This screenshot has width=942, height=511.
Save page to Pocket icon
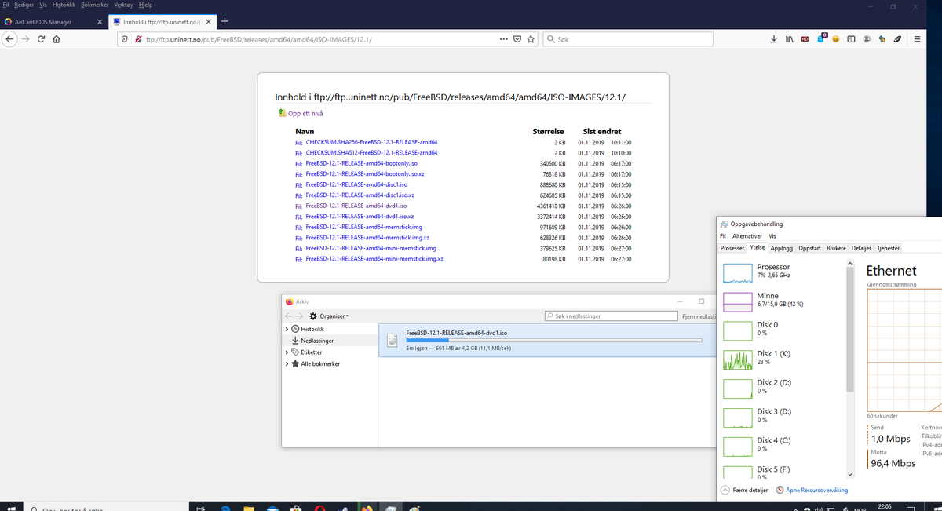pyautogui.click(x=517, y=38)
